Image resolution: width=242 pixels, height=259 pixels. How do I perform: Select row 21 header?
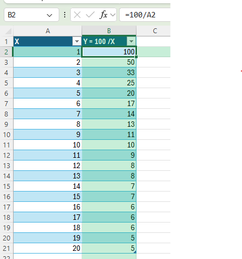click(x=7, y=248)
